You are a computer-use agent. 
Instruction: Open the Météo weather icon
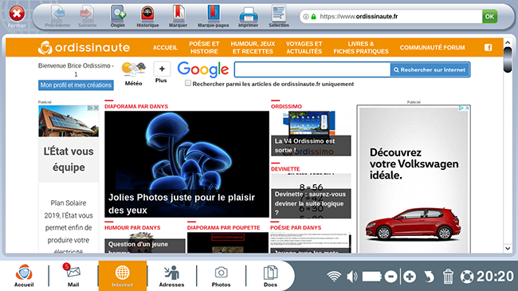tap(133, 74)
